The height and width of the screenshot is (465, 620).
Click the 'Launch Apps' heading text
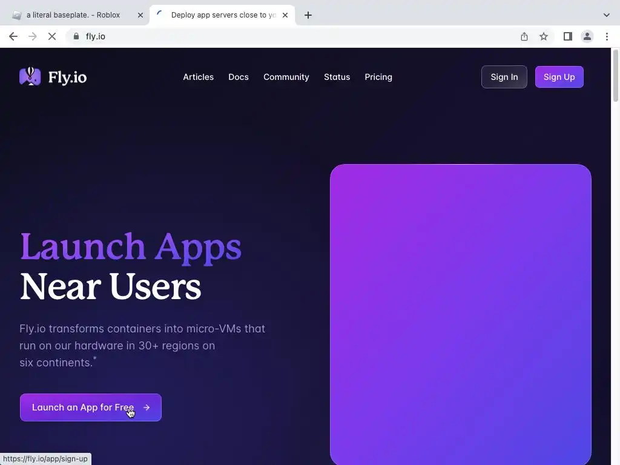[131, 248]
